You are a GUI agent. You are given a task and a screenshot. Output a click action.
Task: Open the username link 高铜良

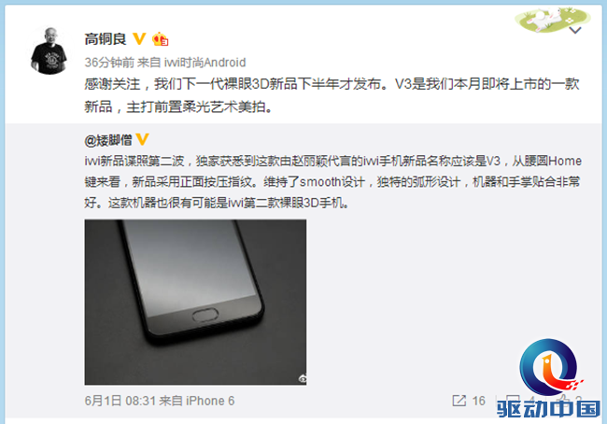[x=106, y=38]
